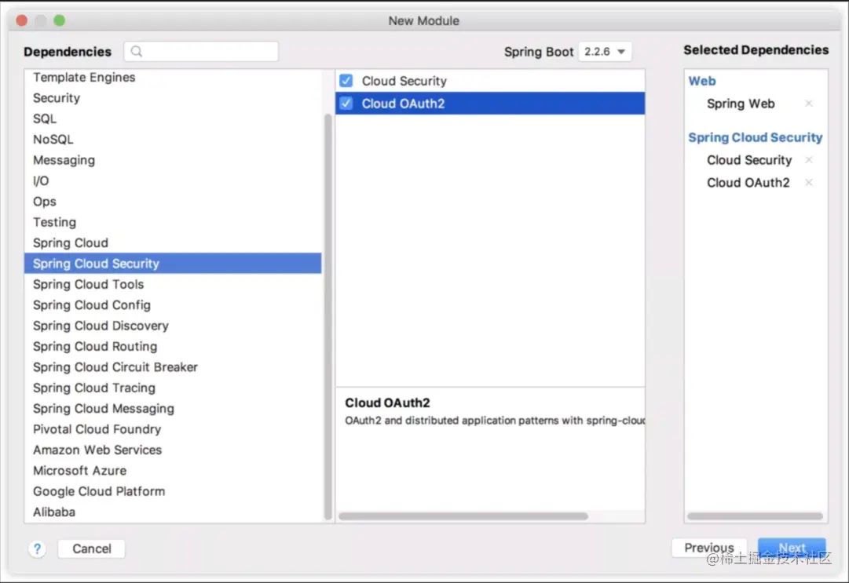This screenshot has height=583, width=849.
Task: Click the Web group heading in Selected Dependencies
Action: (x=701, y=81)
